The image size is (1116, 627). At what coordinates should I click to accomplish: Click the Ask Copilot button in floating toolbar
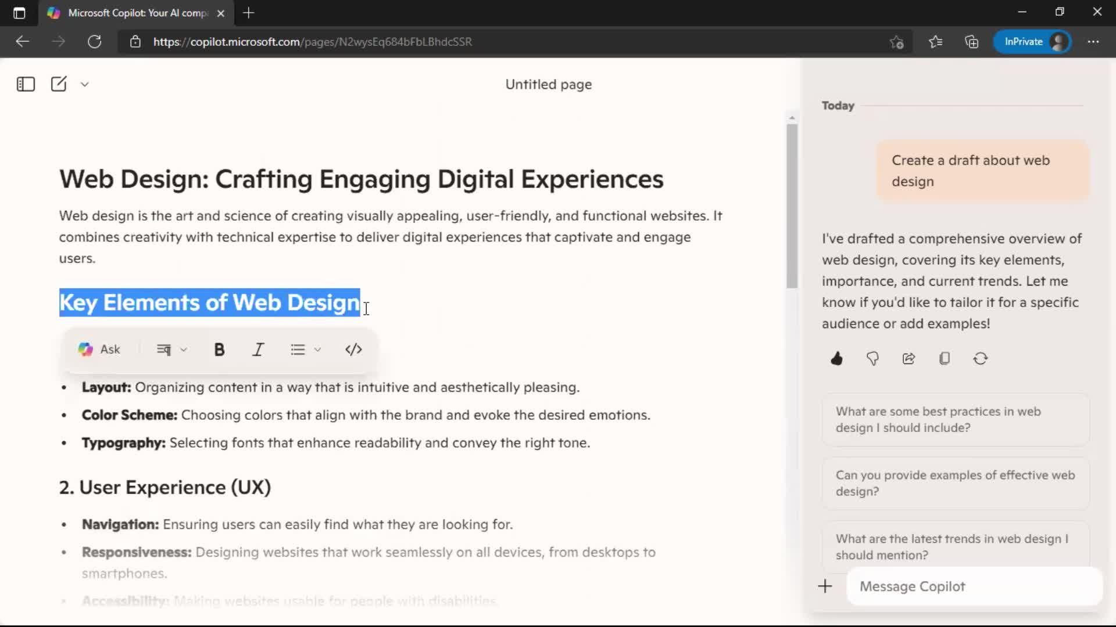coord(99,349)
